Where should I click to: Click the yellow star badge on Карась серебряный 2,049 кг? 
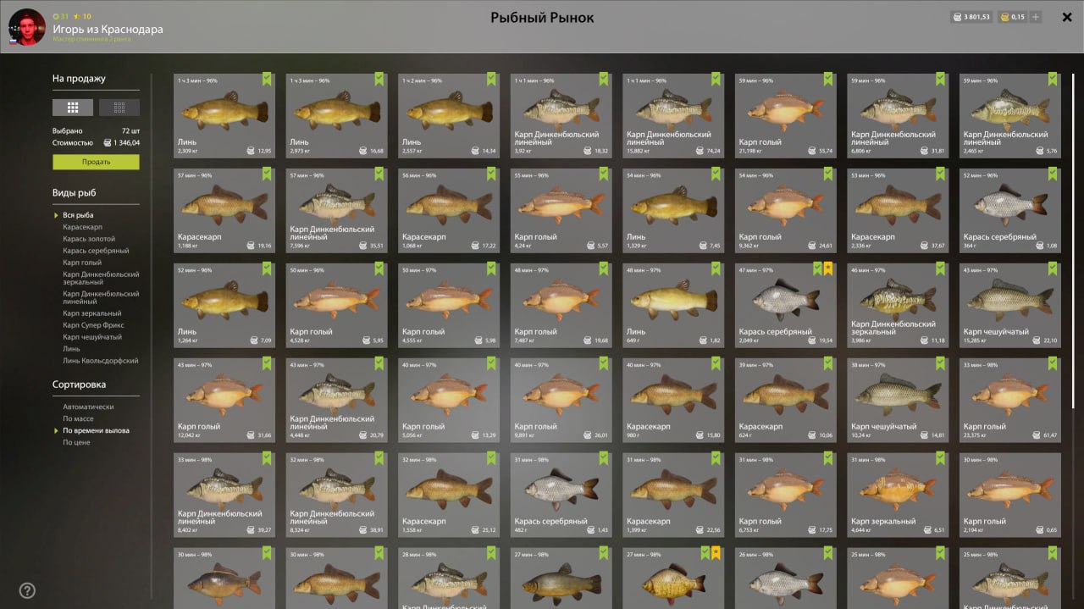pos(829,269)
